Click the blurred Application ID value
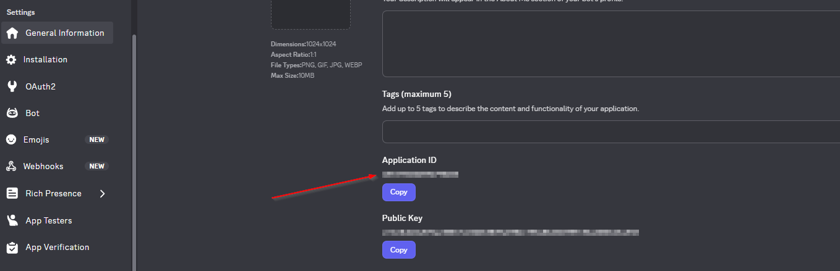This screenshot has height=271, width=840. 420,175
